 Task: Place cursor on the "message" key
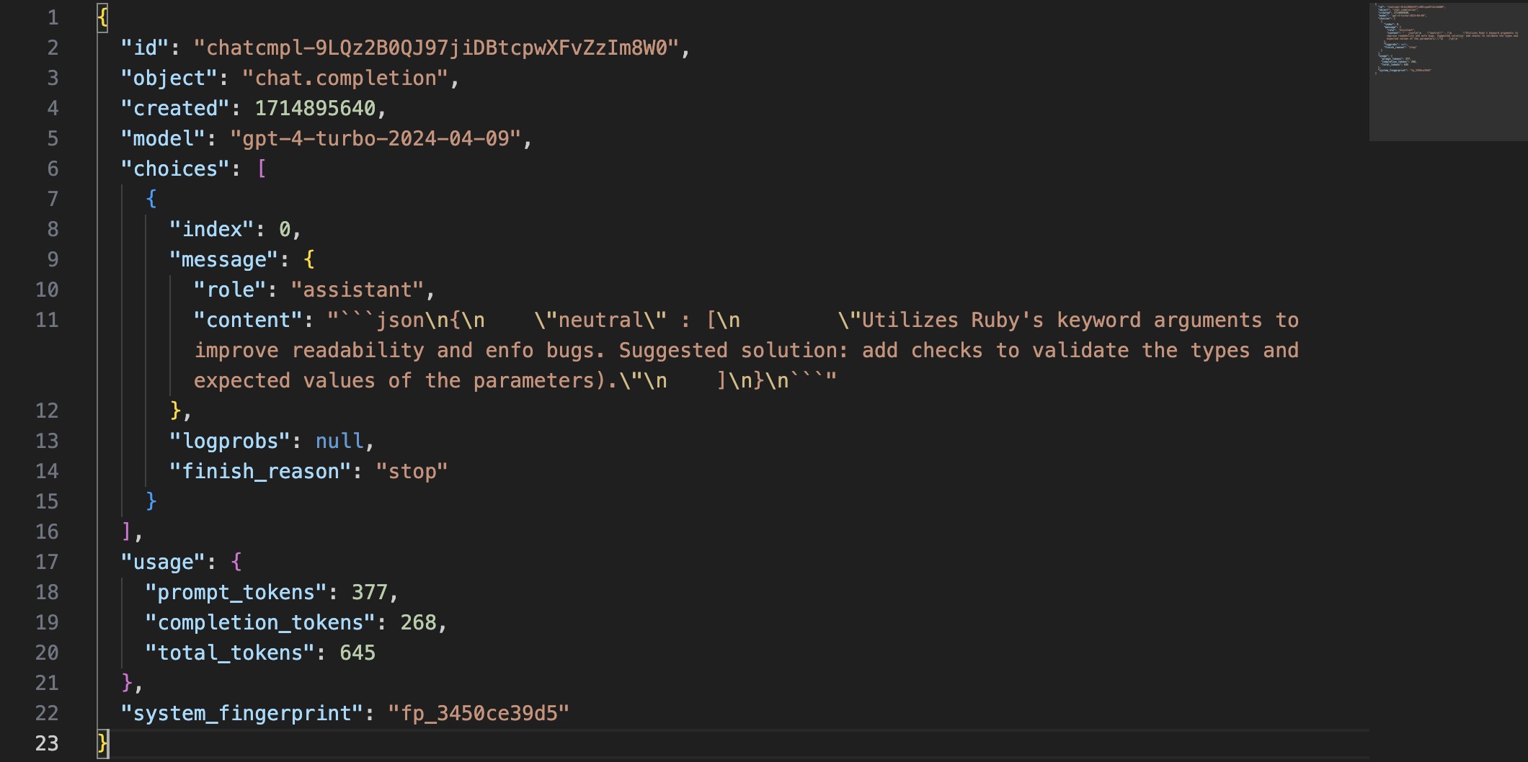click(223, 259)
